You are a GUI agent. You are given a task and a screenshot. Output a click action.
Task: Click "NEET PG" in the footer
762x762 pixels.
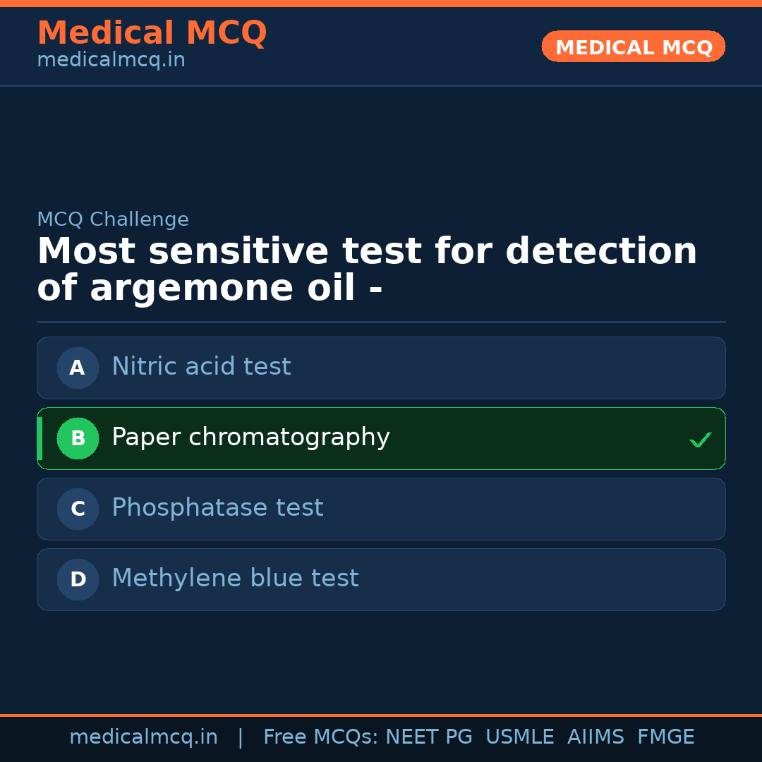click(x=428, y=736)
